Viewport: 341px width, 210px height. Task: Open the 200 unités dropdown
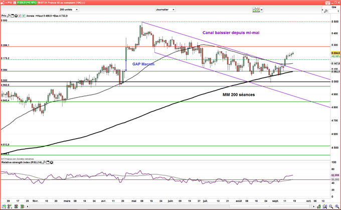(x=69, y=10)
